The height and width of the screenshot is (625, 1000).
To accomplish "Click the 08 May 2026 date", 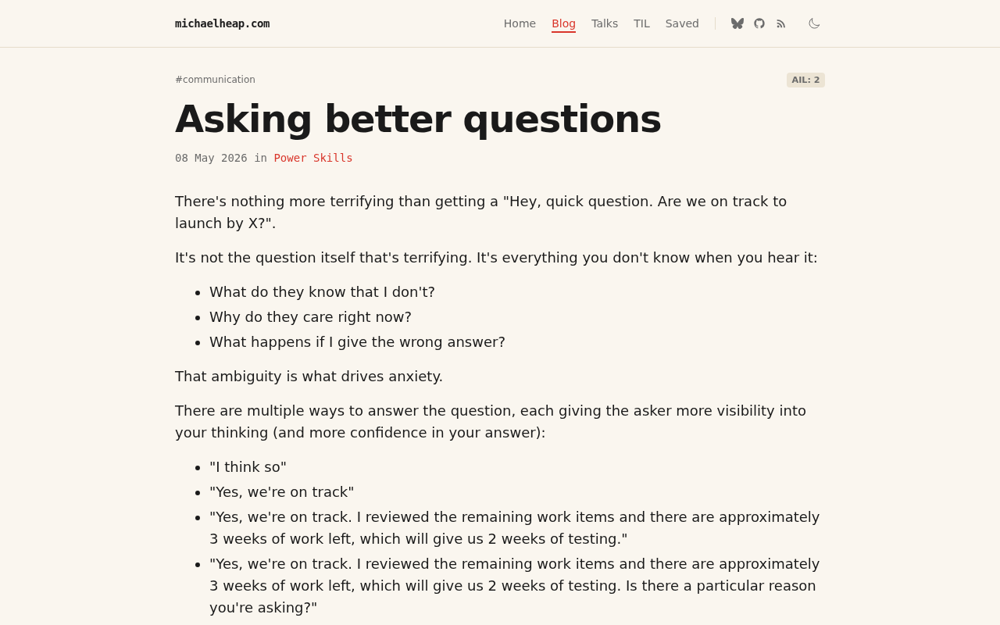I will tap(211, 158).
